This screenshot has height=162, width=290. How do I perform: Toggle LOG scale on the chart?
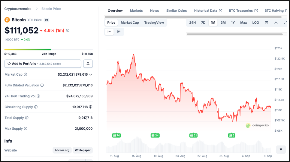[x=255, y=22]
